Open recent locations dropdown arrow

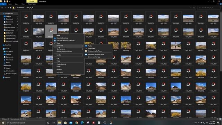coord(8,8)
